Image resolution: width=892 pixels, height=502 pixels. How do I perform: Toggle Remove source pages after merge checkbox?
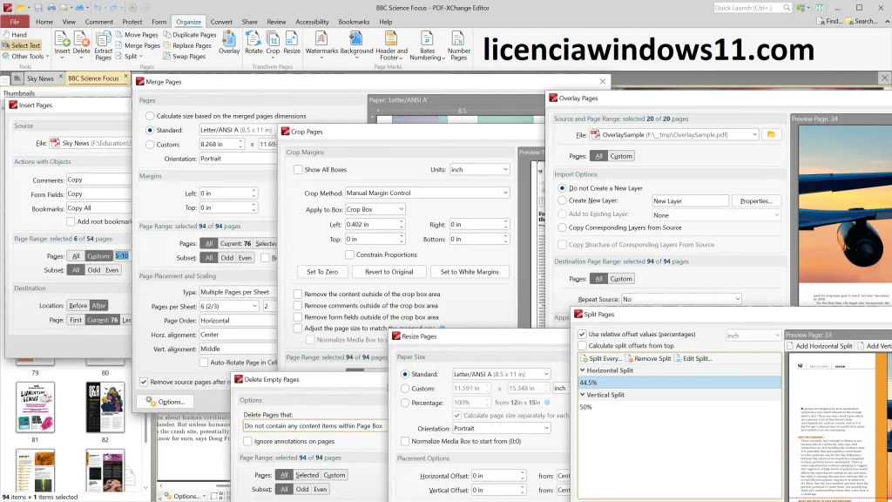pos(144,383)
